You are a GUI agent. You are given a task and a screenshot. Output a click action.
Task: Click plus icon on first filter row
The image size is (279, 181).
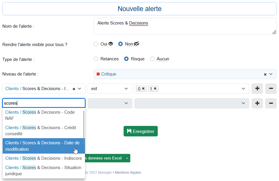(x=257, y=89)
